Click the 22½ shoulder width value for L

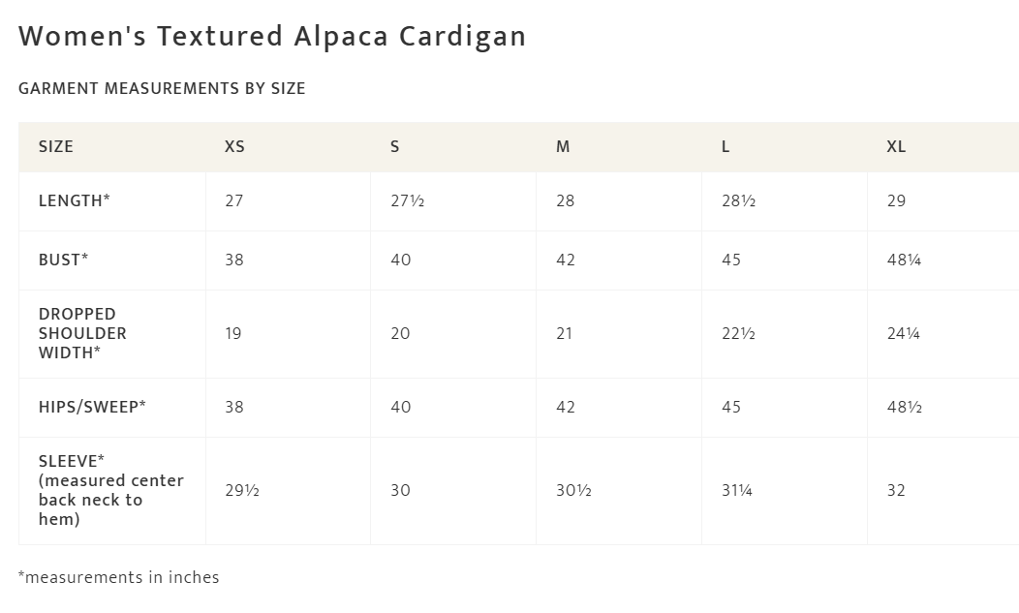(738, 333)
